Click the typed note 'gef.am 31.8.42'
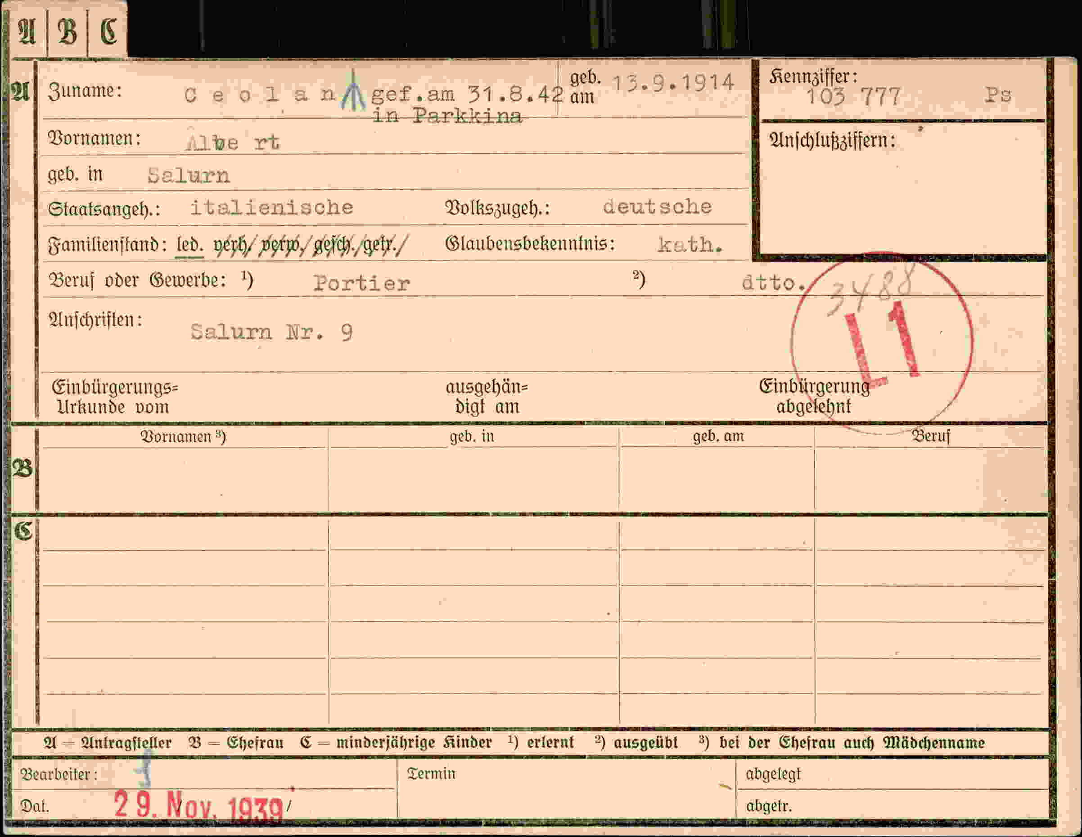The image size is (1082, 837). pos(467,94)
